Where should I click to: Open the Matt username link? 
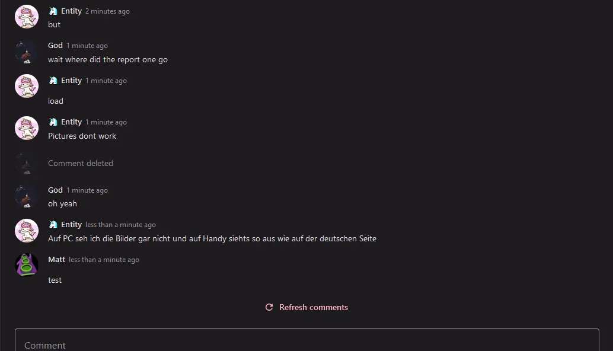tap(56, 260)
